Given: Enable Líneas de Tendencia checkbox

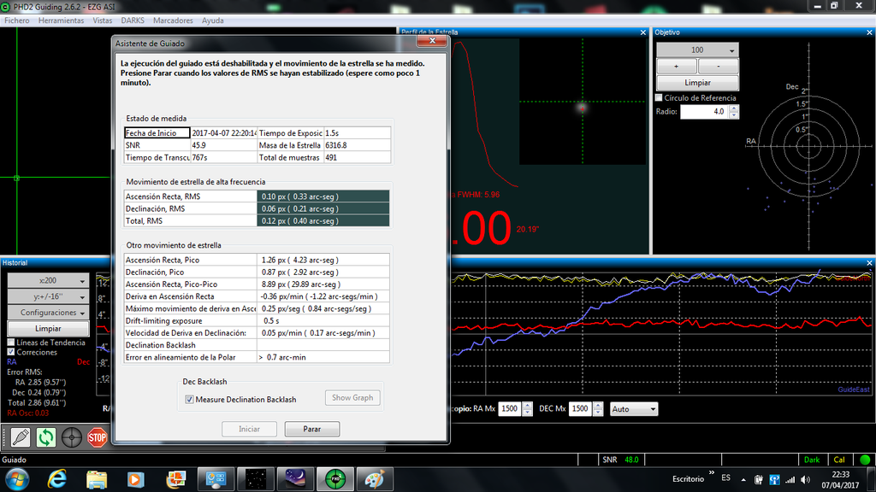Looking at the screenshot, I should tap(11, 342).
